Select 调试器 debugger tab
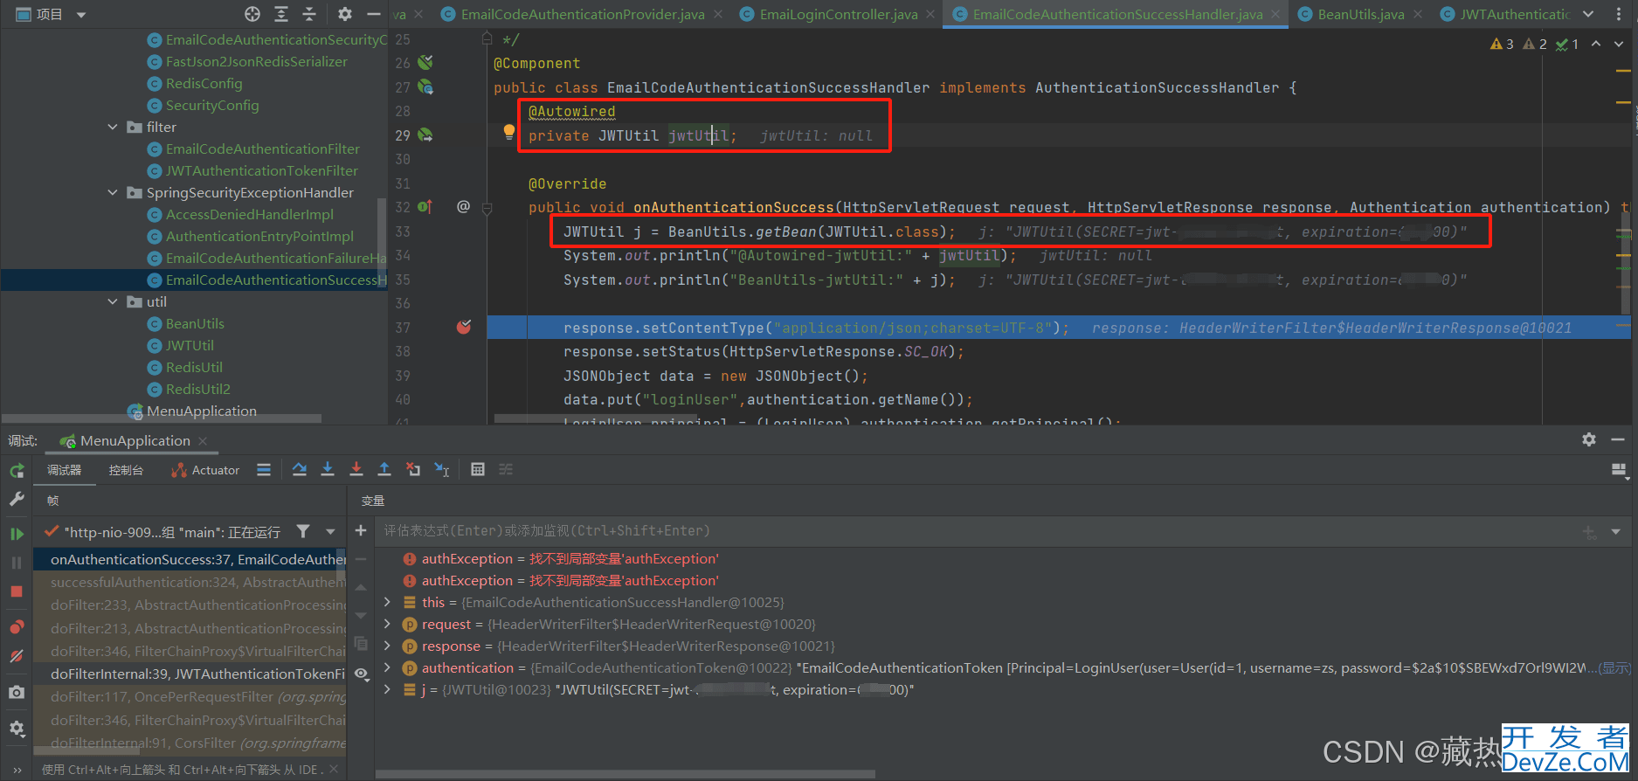Viewport: 1638px width, 781px height. point(64,470)
